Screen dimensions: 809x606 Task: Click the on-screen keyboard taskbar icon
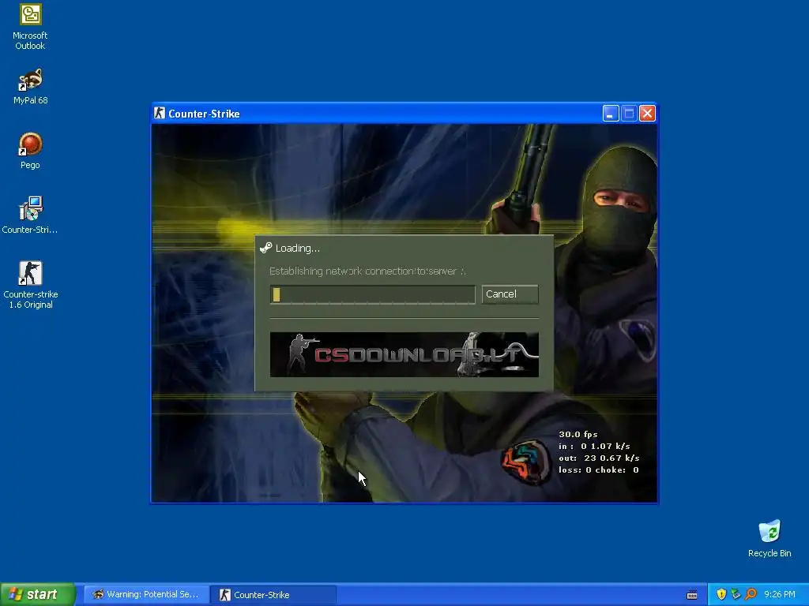coord(692,595)
